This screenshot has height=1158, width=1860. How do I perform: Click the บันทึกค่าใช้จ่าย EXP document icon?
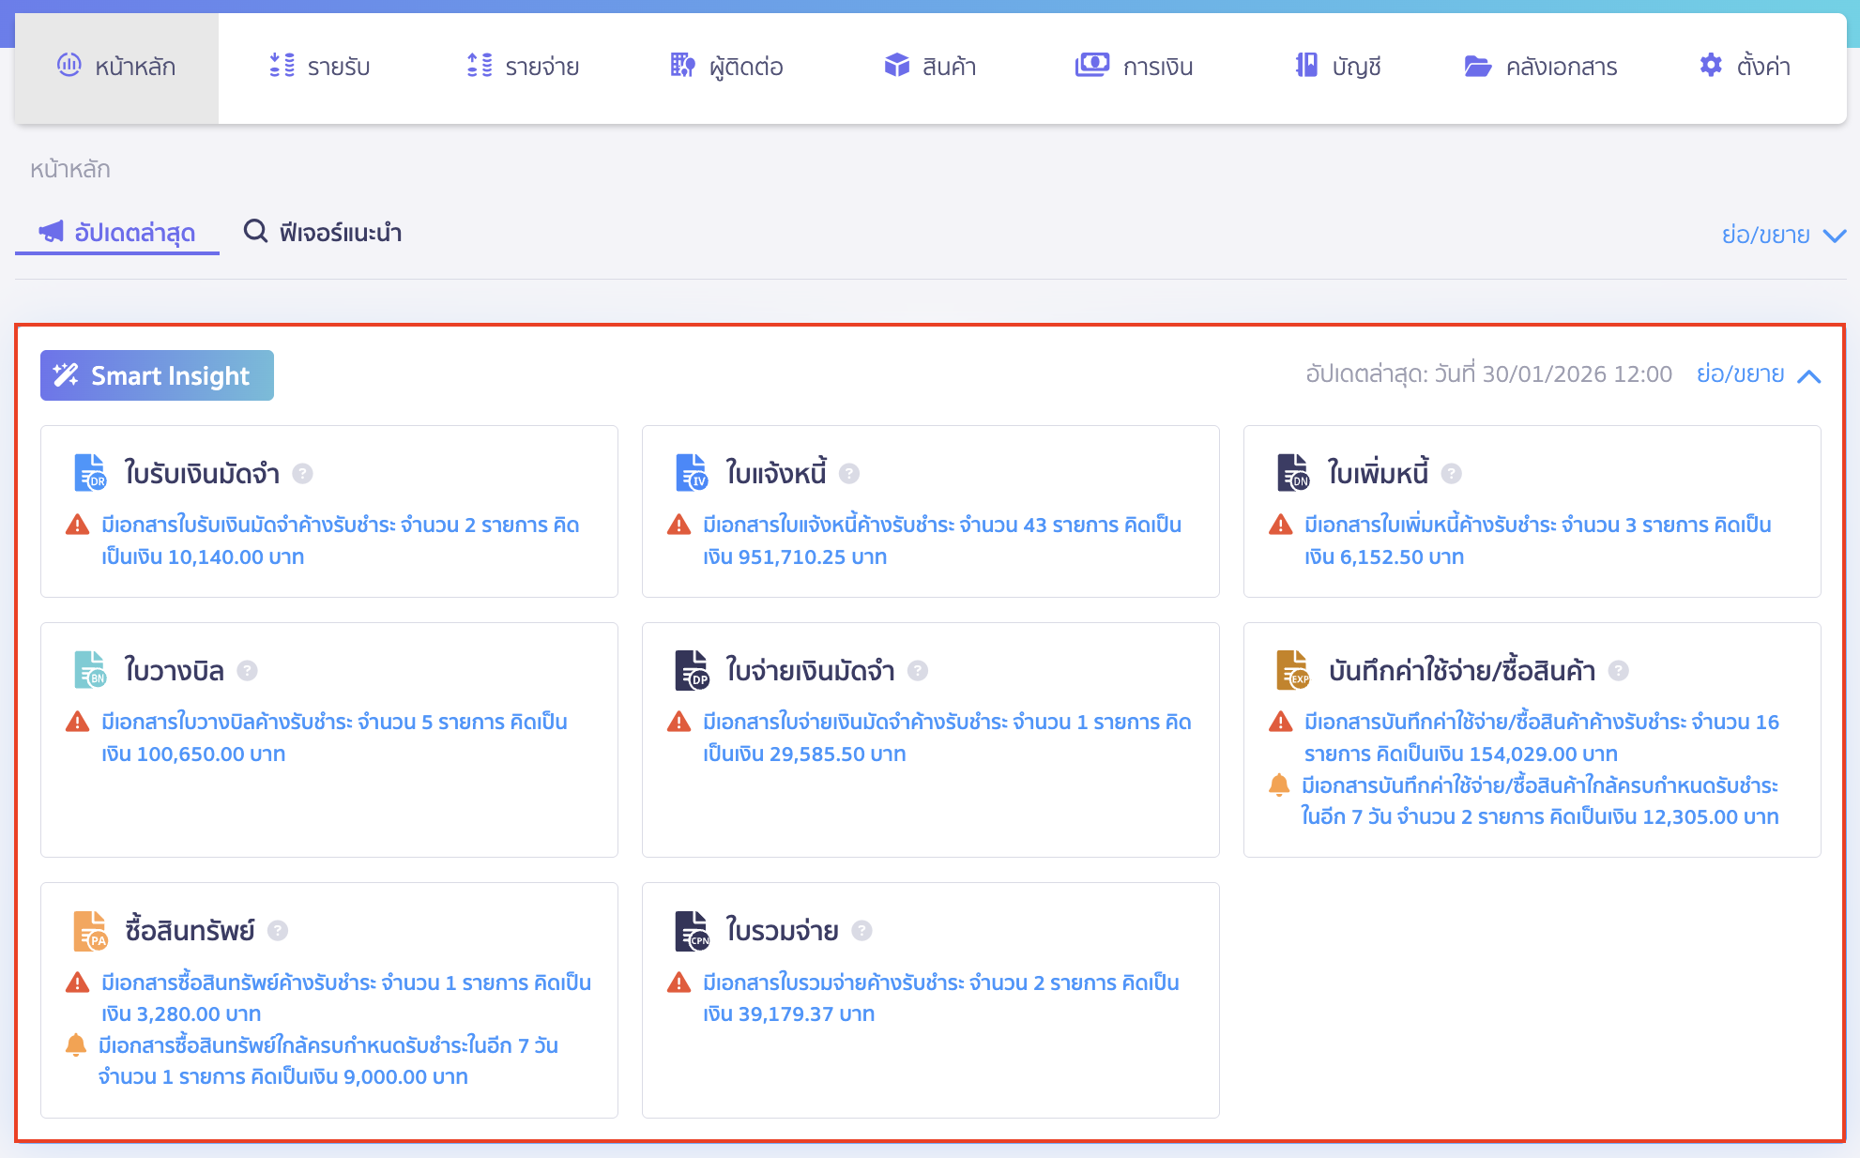1293,670
